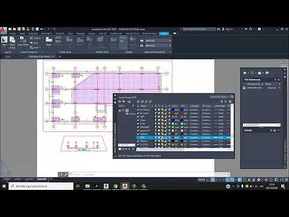Screen dimensions: 289x217
Task: Click vertical scrollbar of the layer list
Action: [232, 125]
